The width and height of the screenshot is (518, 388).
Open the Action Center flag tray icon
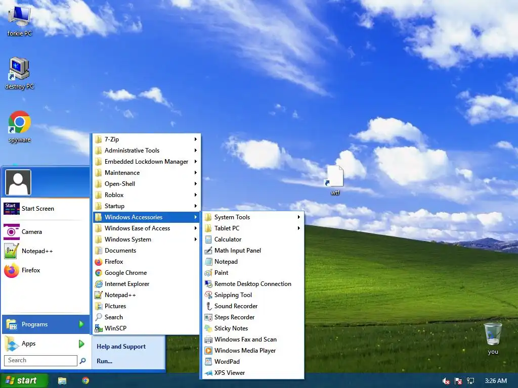(x=458, y=381)
